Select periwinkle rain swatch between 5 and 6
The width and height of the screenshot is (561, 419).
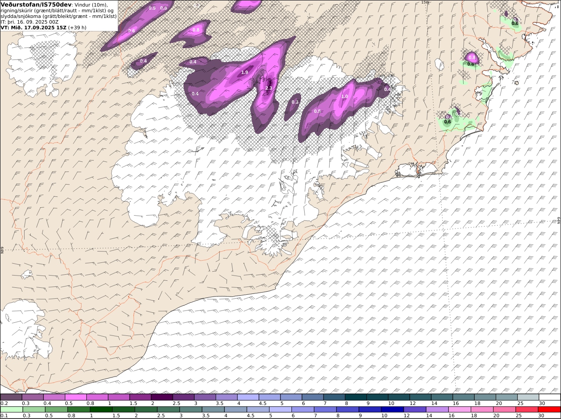click(280, 410)
